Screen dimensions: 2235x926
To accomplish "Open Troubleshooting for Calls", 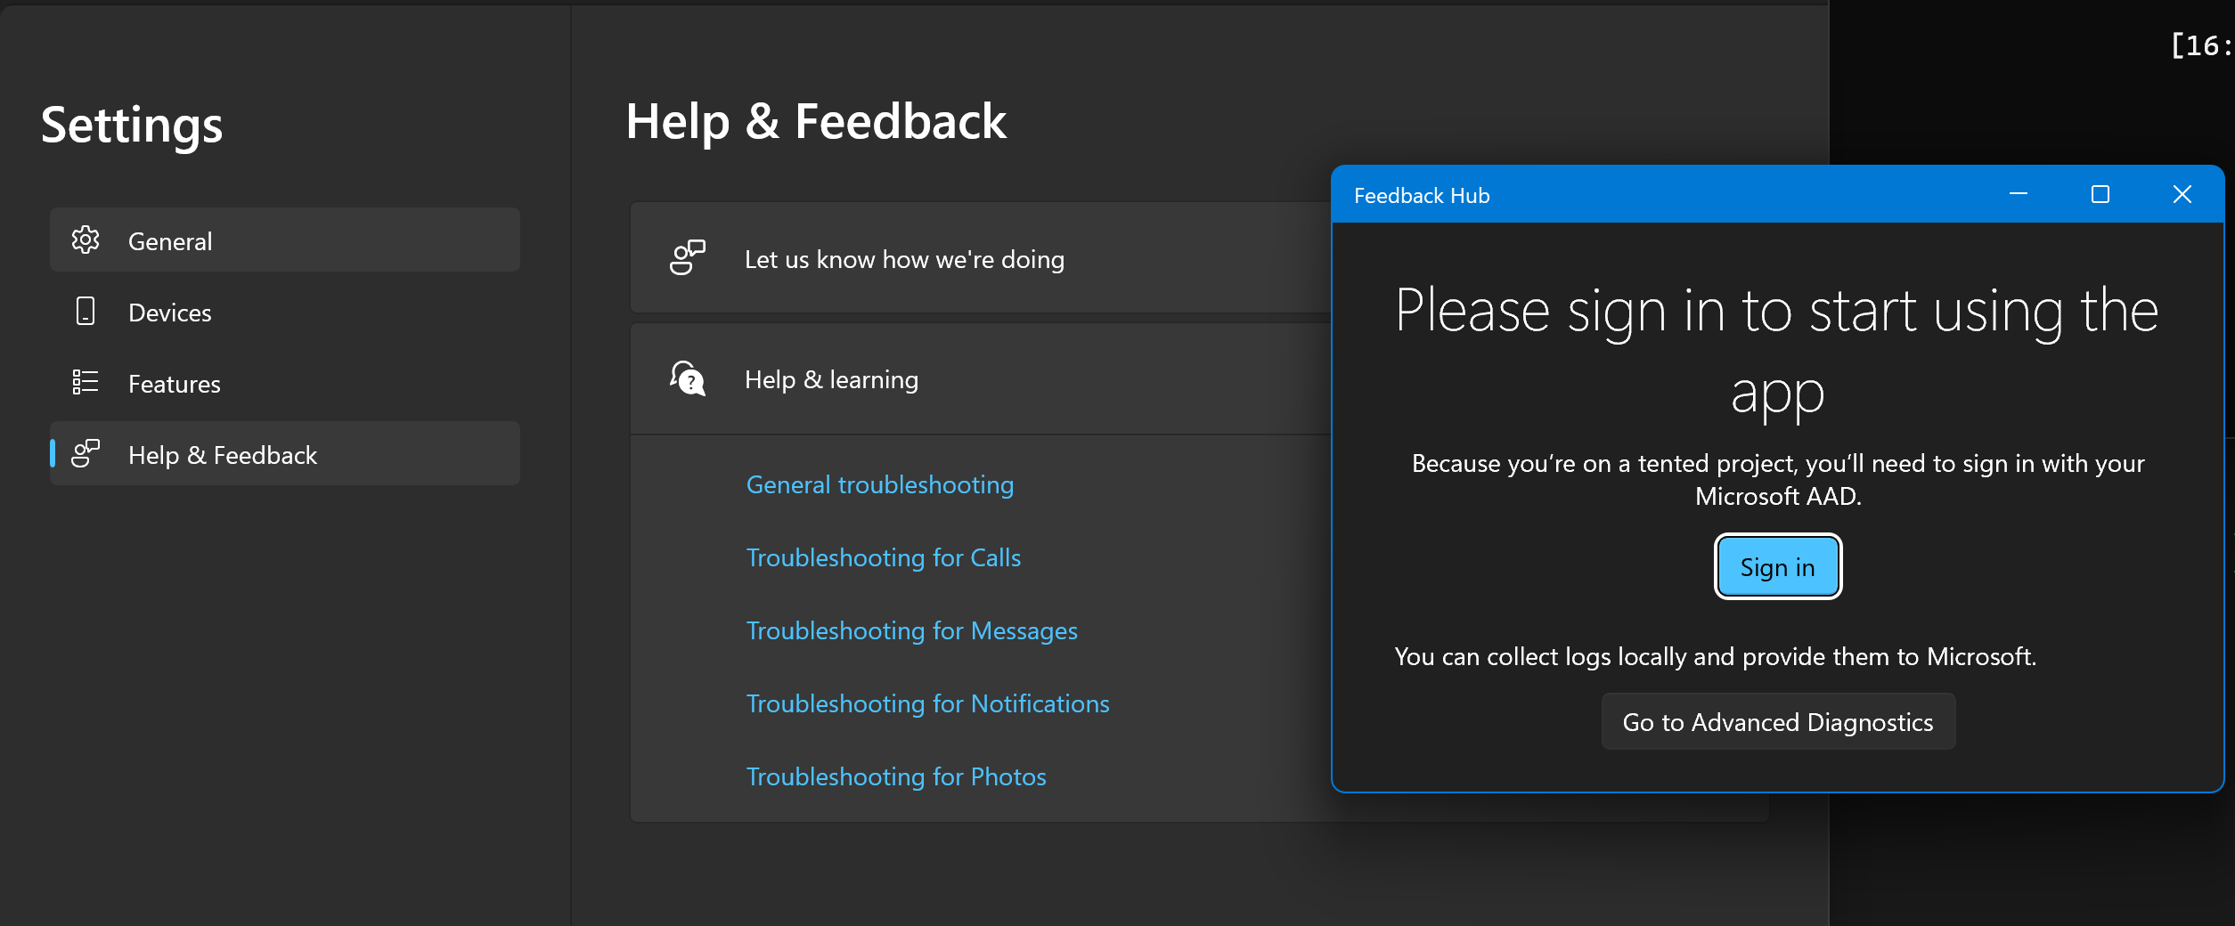I will [883, 557].
